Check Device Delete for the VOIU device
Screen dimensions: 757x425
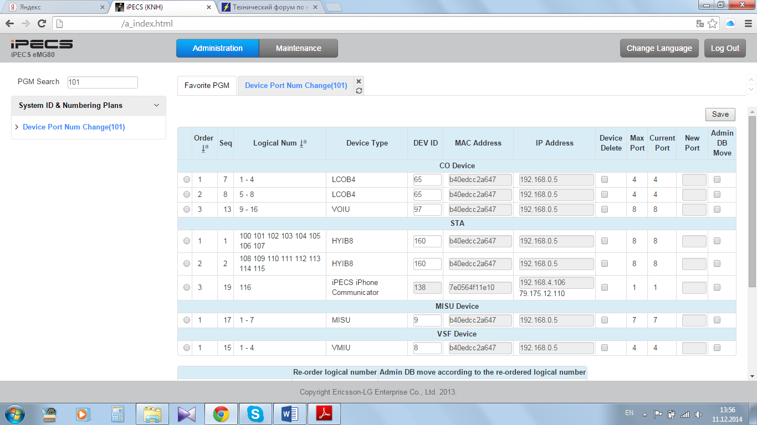pyautogui.click(x=605, y=210)
